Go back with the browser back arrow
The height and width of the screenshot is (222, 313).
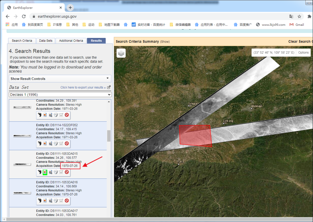(x=8, y=16)
